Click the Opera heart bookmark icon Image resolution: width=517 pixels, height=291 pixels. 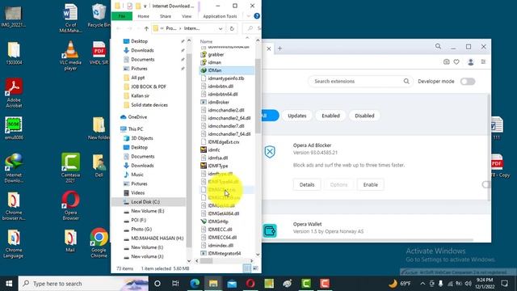456,61
